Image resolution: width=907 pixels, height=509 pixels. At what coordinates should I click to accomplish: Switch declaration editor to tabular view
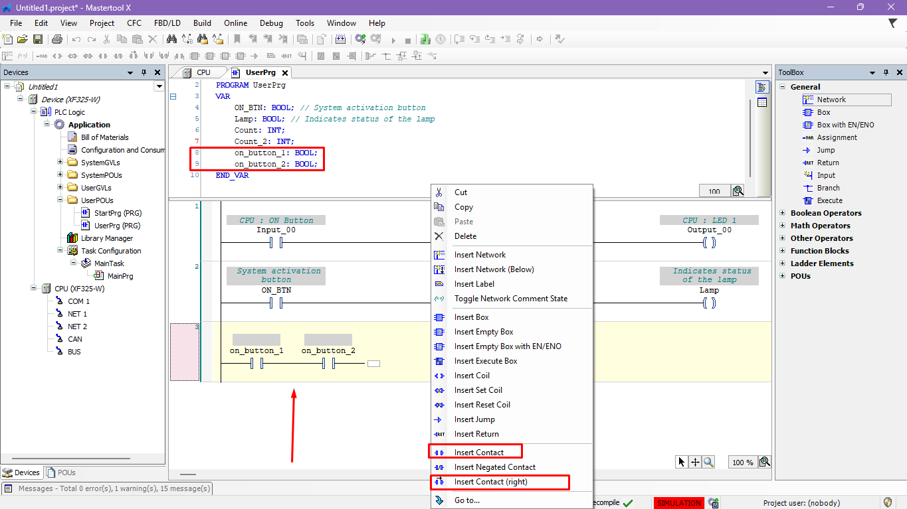pos(761,102)
